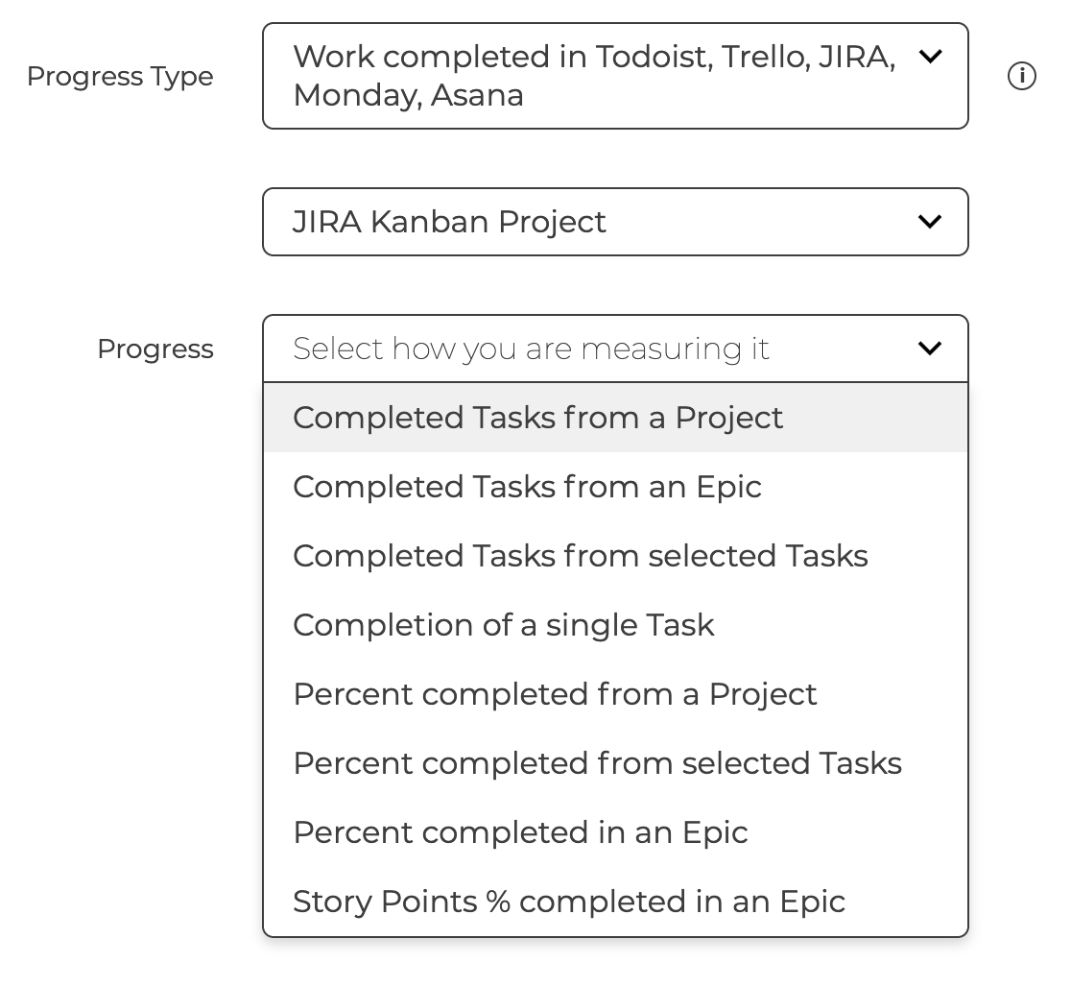Select Percent completed from a Project

(x=555, y=693)
